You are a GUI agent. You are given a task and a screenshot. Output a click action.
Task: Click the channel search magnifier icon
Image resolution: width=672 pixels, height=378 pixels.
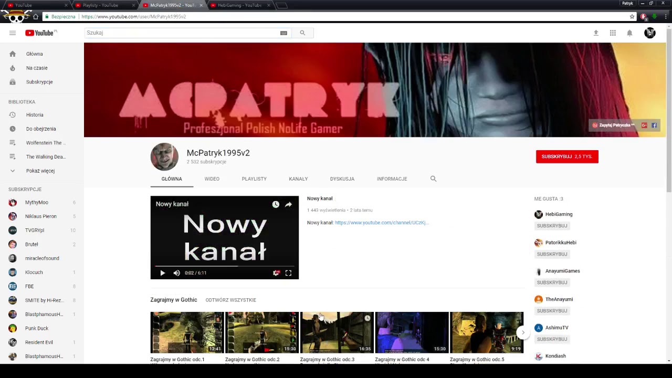tap(433, 179)
